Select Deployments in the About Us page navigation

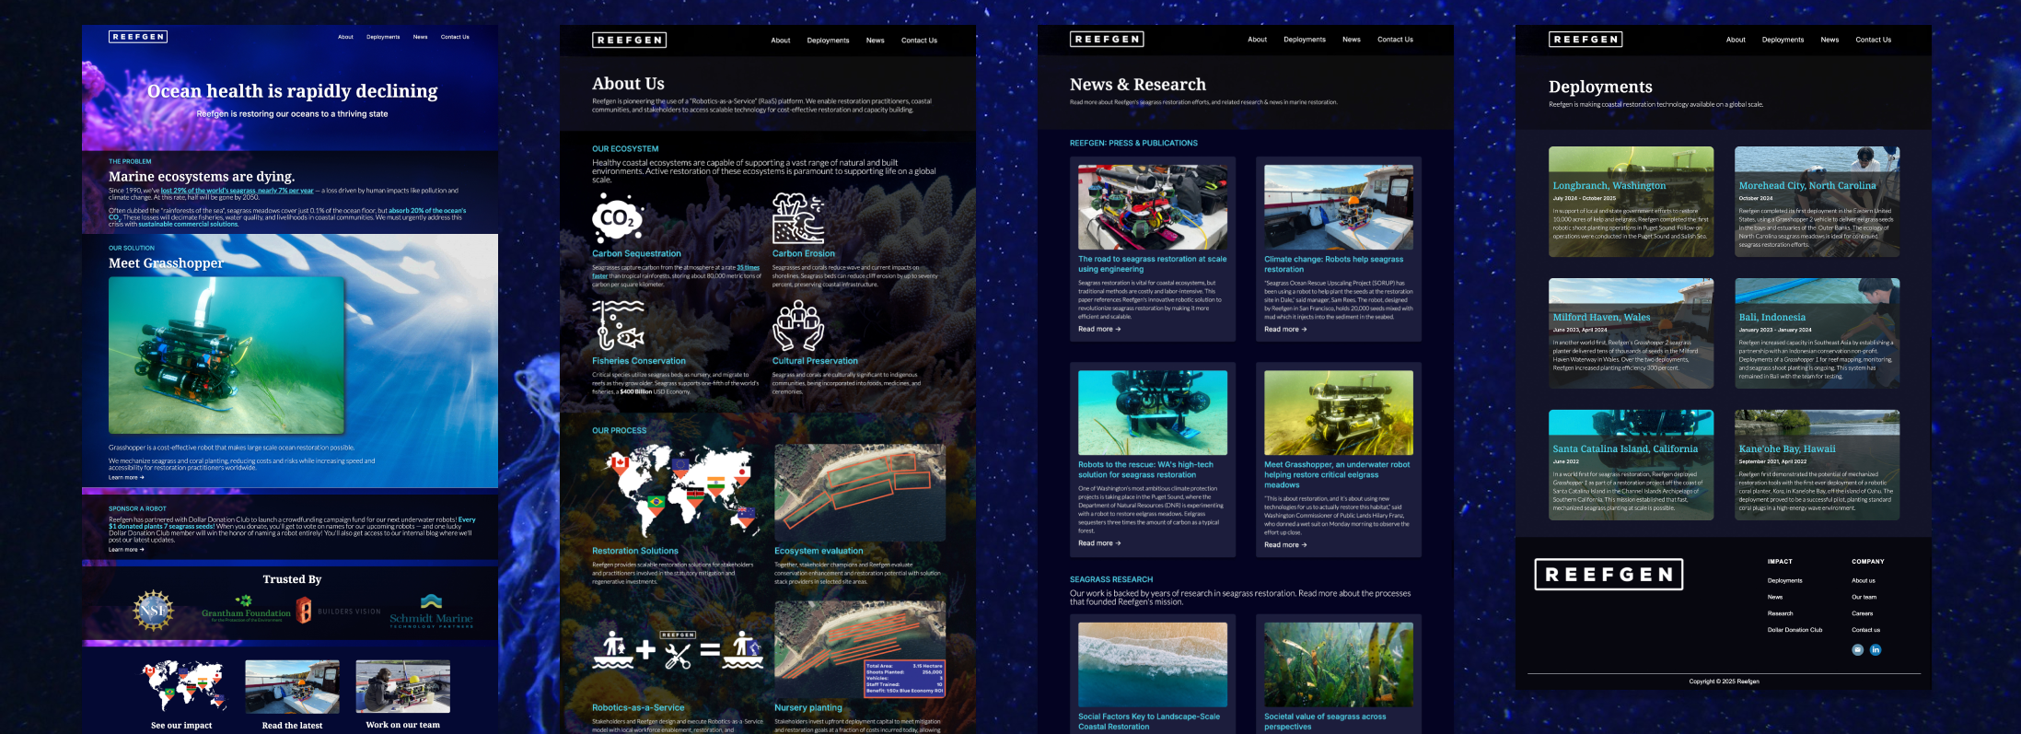click(x=828, y=41)
